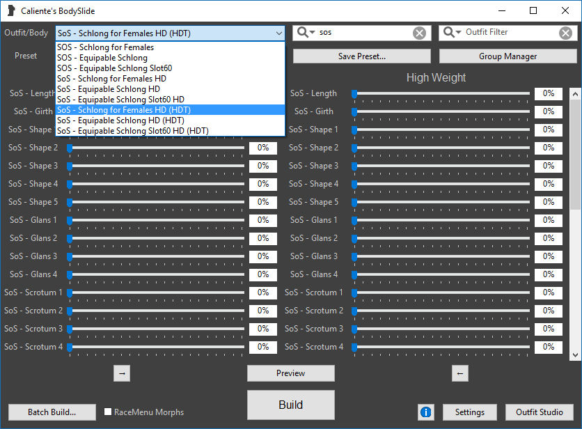
Task: Open the group filter search magnifier menu
Action: [306, 32]
